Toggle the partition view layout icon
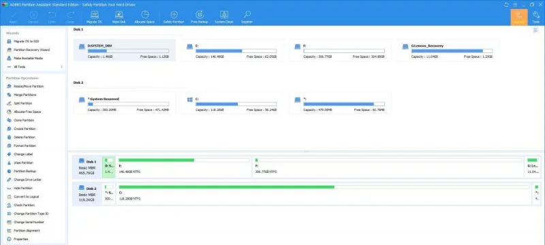The width and height of the screenshot is (545, 245). (x=535, y=30)
